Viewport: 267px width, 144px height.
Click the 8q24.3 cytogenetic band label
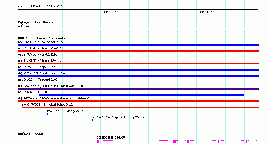point(23,26)
